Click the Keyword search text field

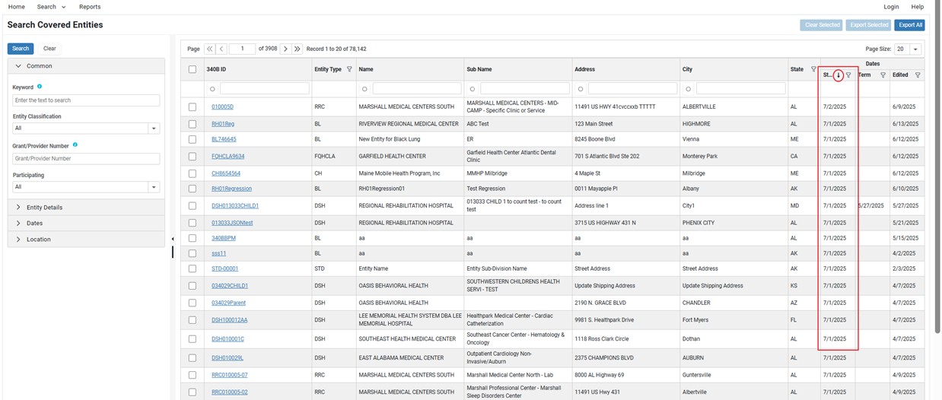coord(86,100)
